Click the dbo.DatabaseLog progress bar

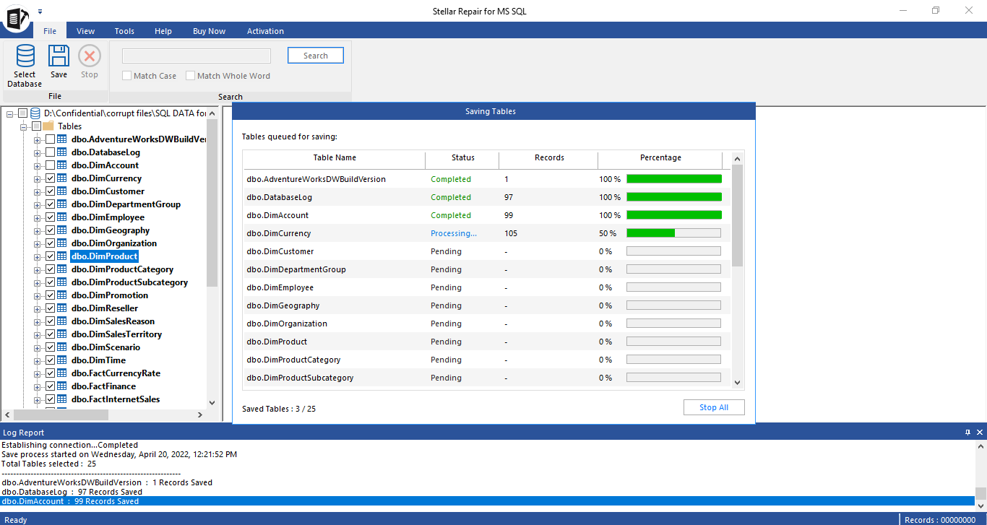point(674,197)
